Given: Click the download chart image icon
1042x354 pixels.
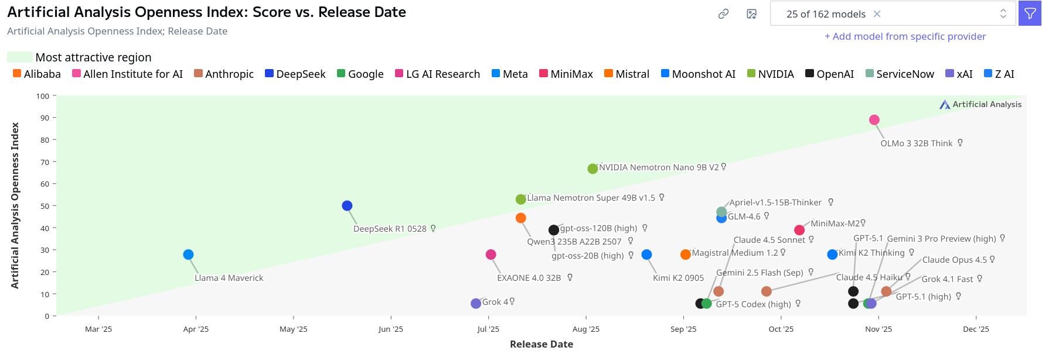Looking at the screenshot, I should [751, 14].
